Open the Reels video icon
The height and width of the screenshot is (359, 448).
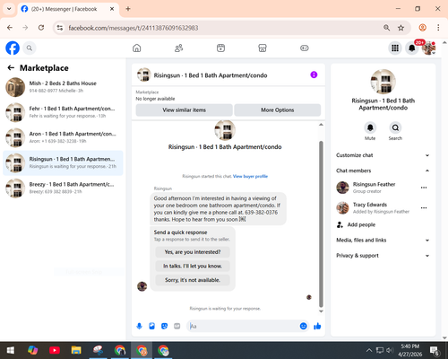(x=220, y=48)
